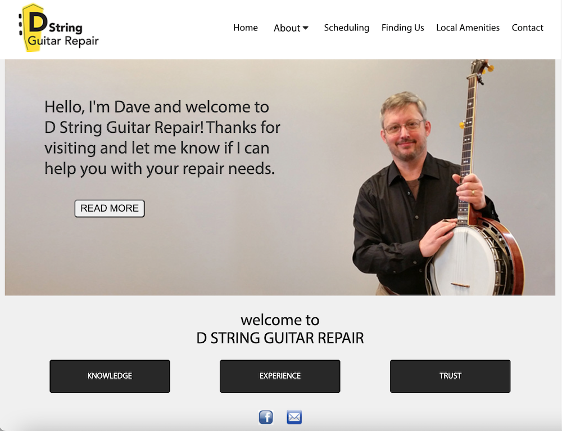562x431 pixels.
Task: Click the Contact navigation link
Action: click(528, 28)
